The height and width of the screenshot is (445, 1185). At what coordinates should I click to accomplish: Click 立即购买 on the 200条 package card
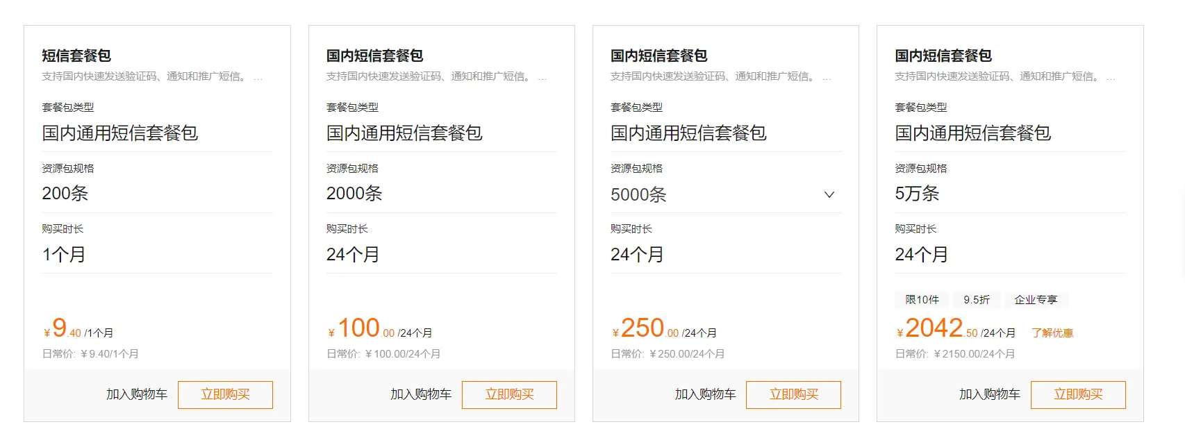click(x=225, y=394)
